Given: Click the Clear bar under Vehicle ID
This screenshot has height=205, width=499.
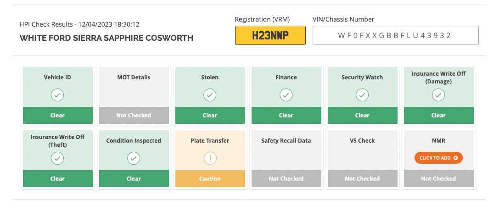Looking at the screenshot, I should 57,116.
